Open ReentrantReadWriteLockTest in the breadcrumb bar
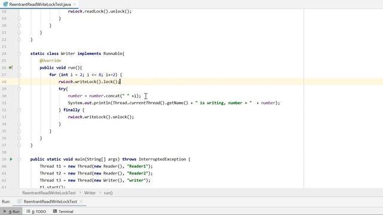The height and width of the screenshot is (215, 383). coord(49,193)
